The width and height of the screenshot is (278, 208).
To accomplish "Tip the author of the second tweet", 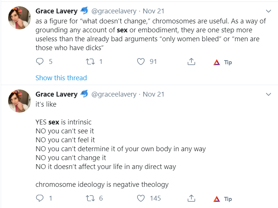I will [x=223, y=199].
